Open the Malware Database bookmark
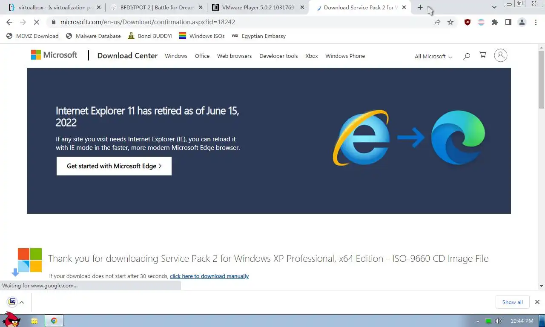 94,36
